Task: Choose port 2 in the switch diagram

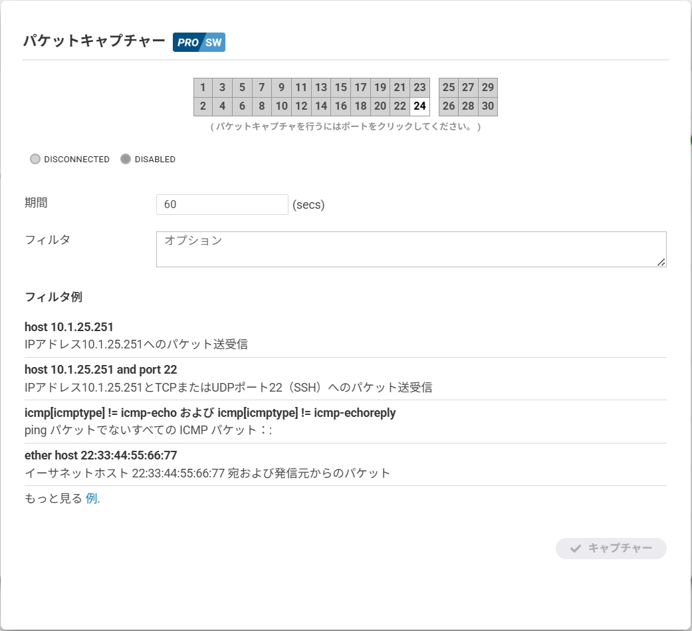Action: (x=203, y=106)
